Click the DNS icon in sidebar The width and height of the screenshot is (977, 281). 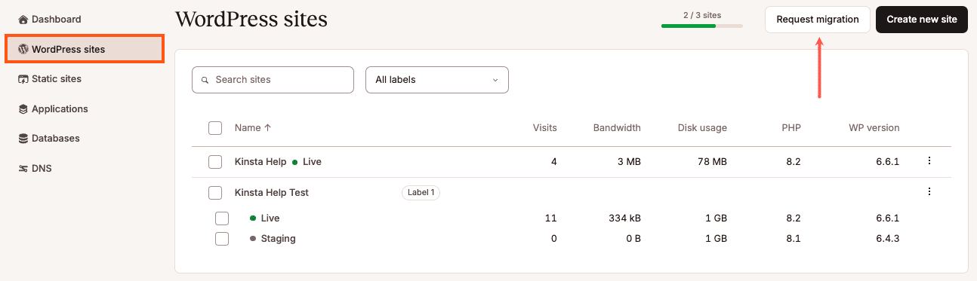pyautogui.click(x=23, y=169)
